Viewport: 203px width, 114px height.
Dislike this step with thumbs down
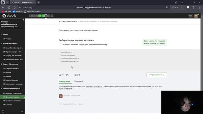tap(67, 75)
